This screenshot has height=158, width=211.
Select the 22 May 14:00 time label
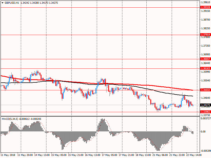(194, 155)
